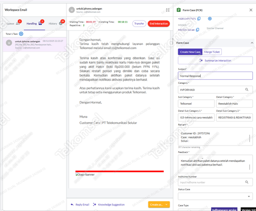Click the Category search icon
The width and height of the screenshot is (256, 211).
[x=247, y=89]
